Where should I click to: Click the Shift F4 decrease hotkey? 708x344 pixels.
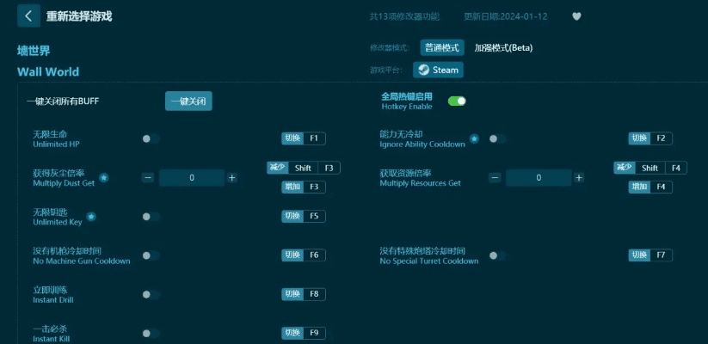click(650, 168)
